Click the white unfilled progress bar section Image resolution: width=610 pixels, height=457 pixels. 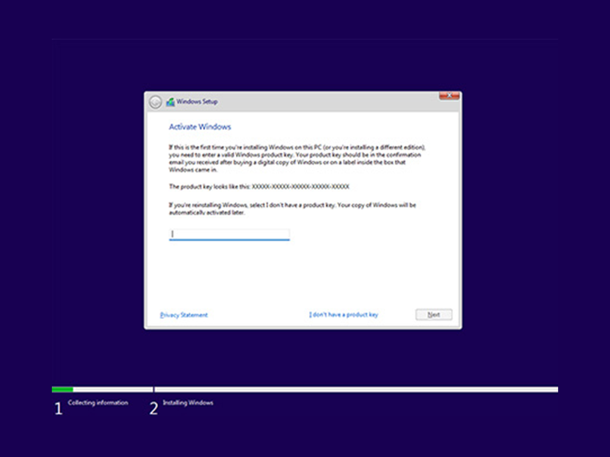pos(357,390)
